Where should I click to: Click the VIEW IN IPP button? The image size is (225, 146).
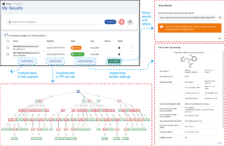pyautogui.click(x=55, y=61)
